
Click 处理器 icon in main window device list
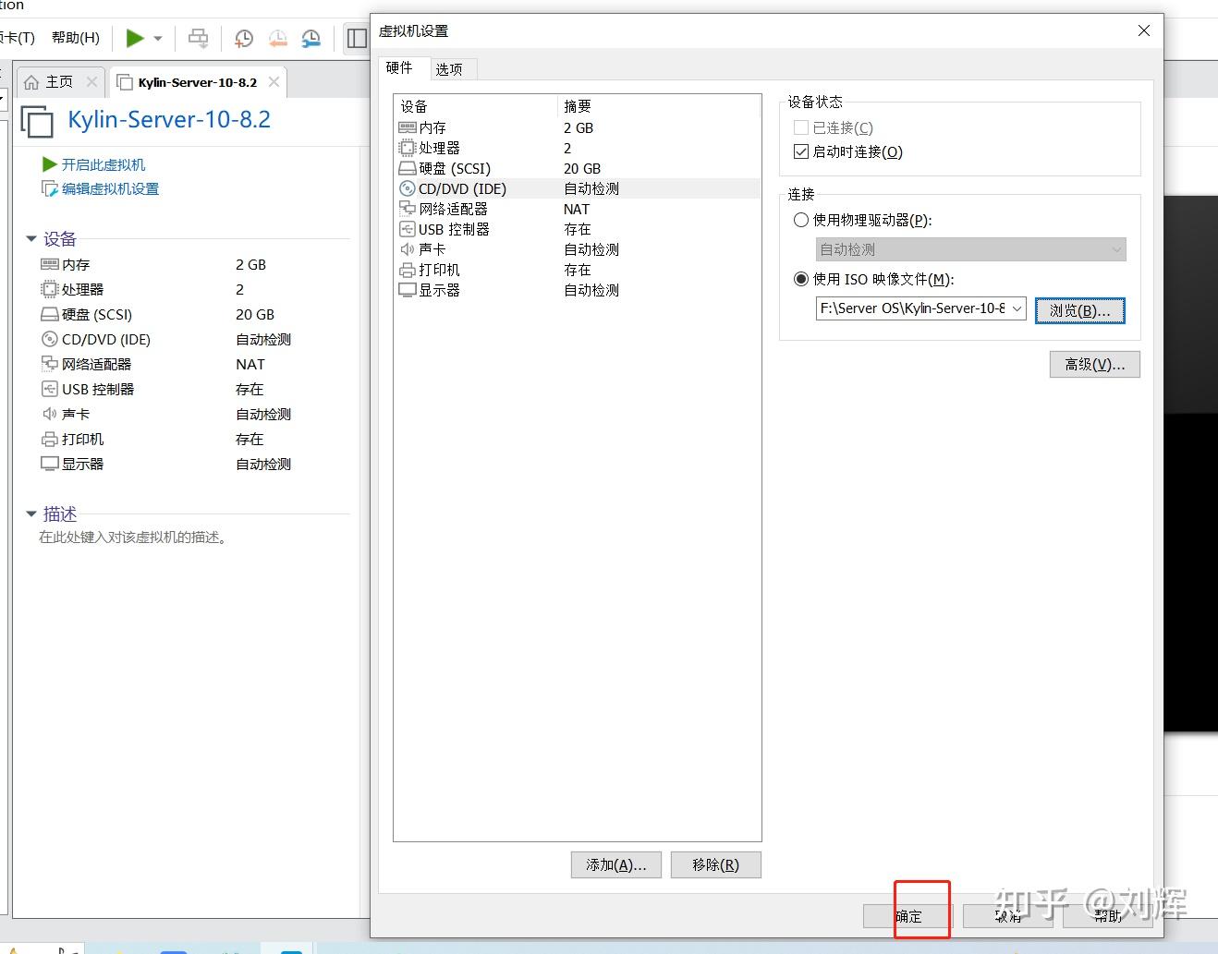(x=50, y=289)
